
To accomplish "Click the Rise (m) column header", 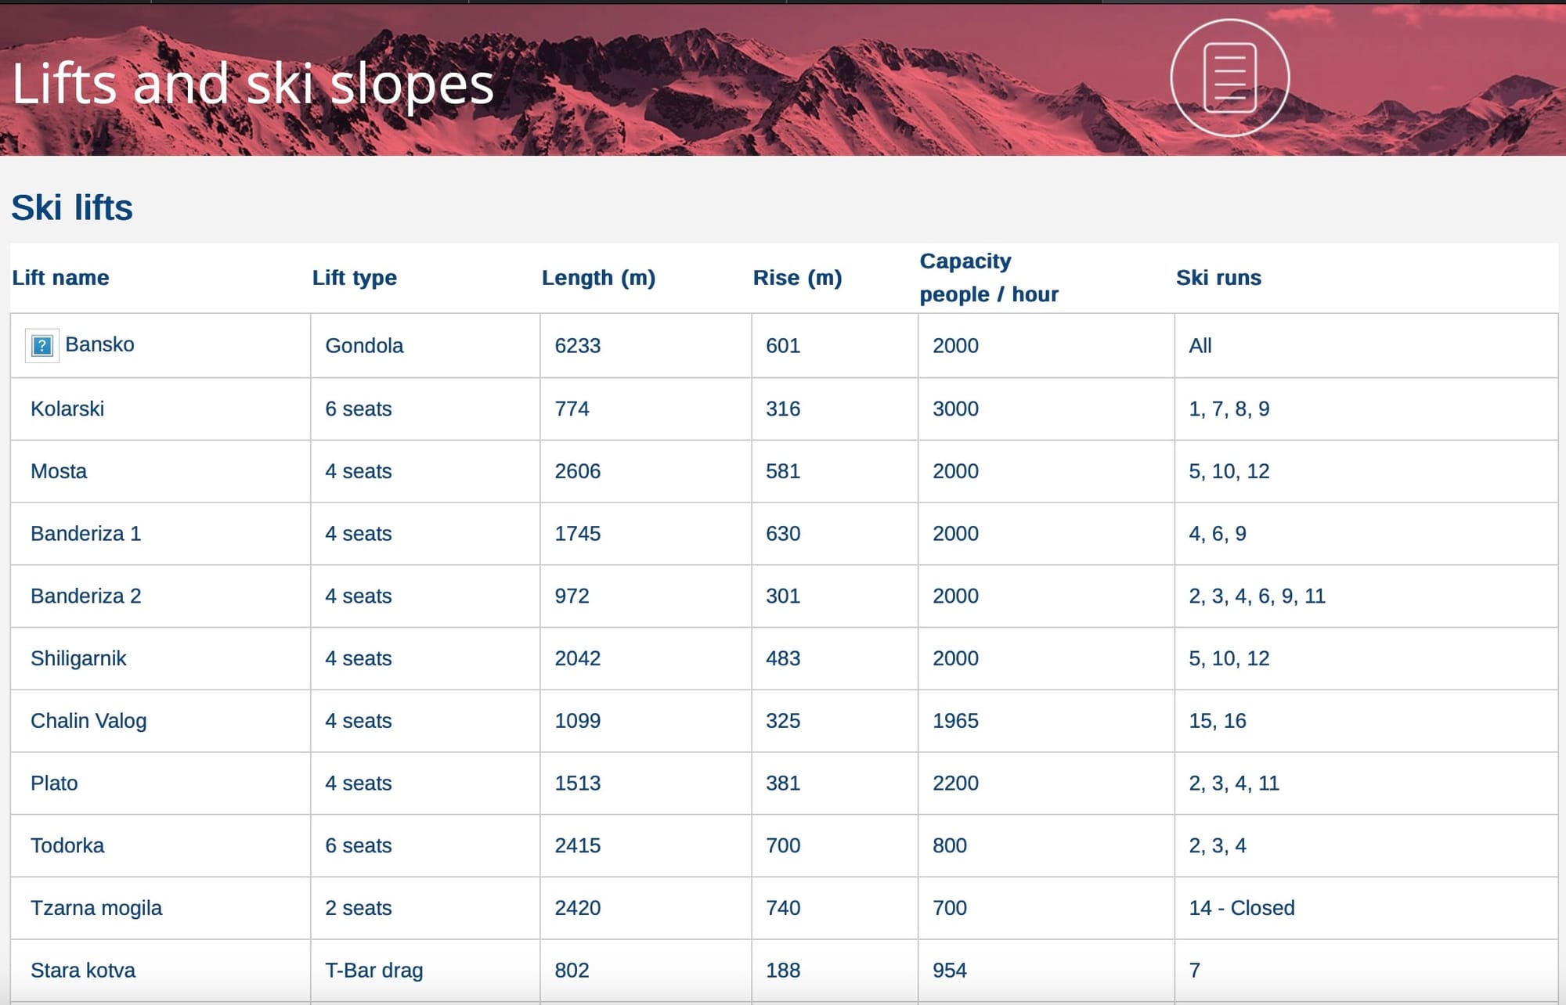I will click(x=797, y=278).
